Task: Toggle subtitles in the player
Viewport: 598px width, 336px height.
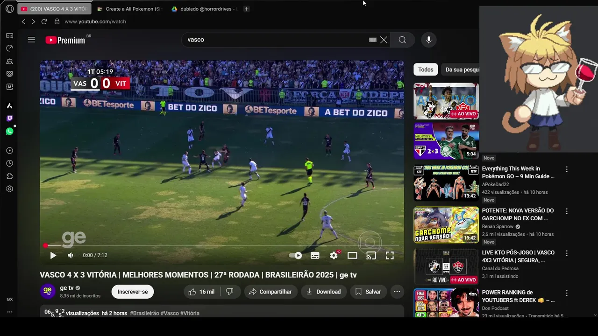Action: [315, 255]
